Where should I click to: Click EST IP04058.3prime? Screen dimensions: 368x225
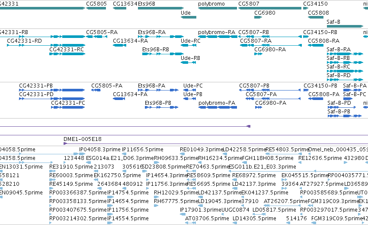click(x=100, y=150)
